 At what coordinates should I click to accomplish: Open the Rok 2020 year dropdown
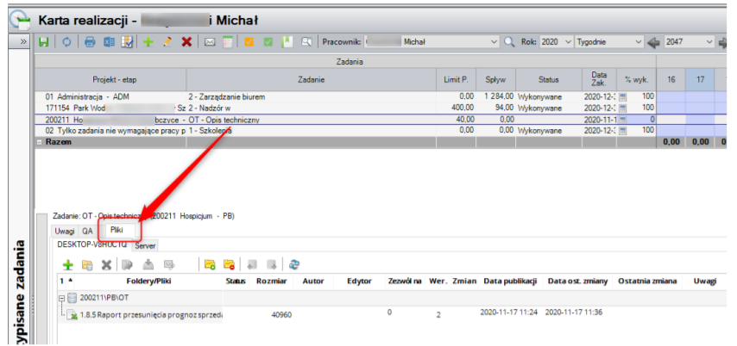click(567, 41)
